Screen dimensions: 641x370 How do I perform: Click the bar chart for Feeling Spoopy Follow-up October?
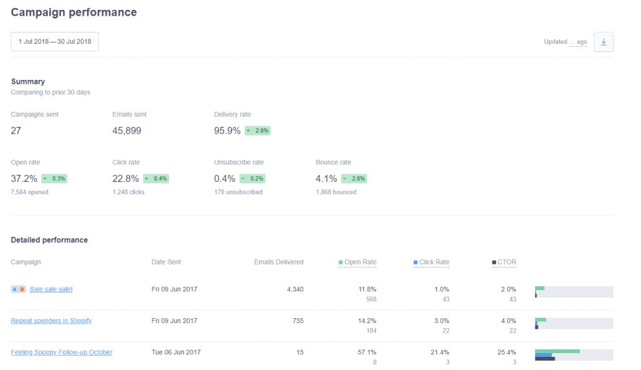point(574,355)
